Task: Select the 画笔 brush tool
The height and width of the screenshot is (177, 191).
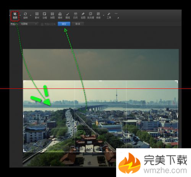Action: tap(68, 16)
